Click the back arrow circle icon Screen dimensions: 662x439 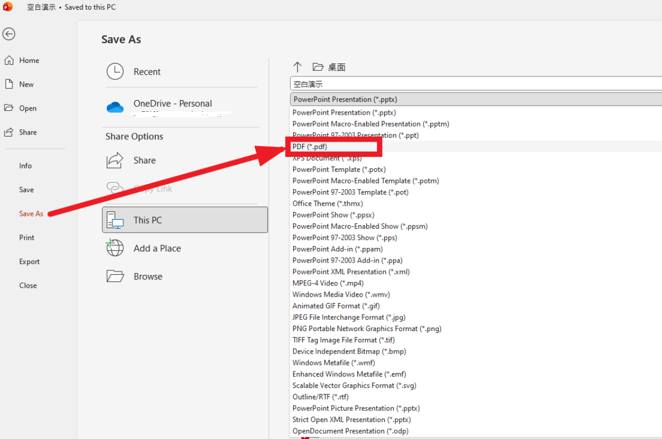point(8,34)
